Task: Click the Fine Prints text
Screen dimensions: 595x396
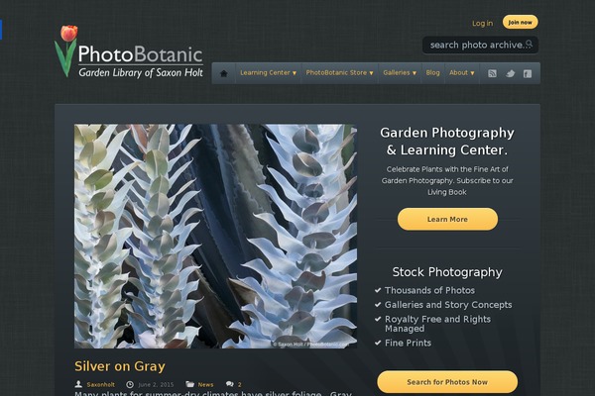Action: pyautogui.click(x=408, y=343)
